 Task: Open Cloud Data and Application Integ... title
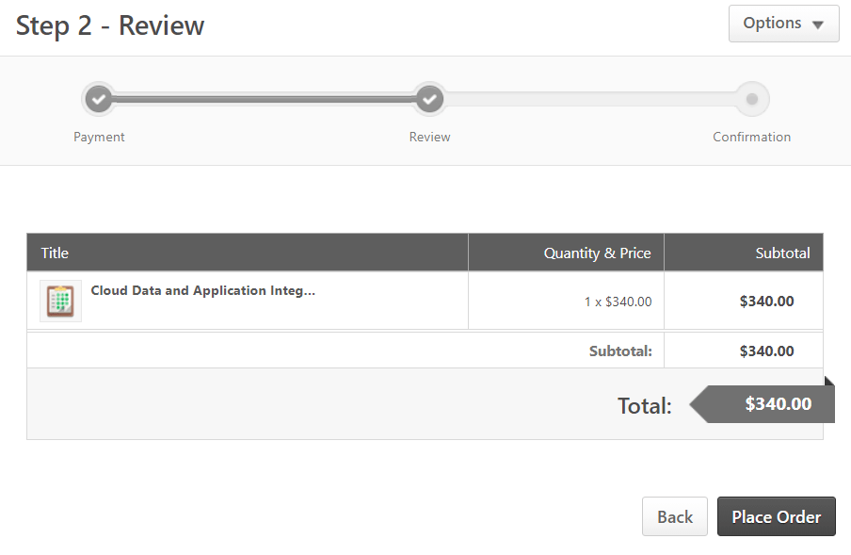pyautogui.click(x=203, y=290)
